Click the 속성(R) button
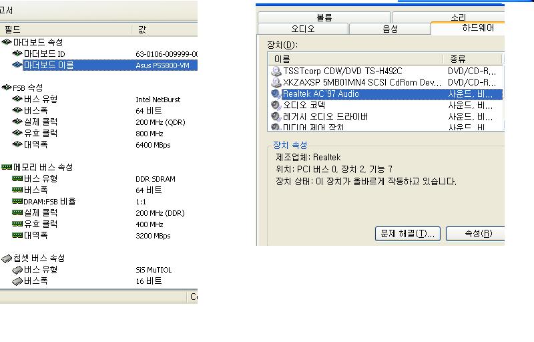The height and width of the screenshot is (342, 534). click(475, 234)
